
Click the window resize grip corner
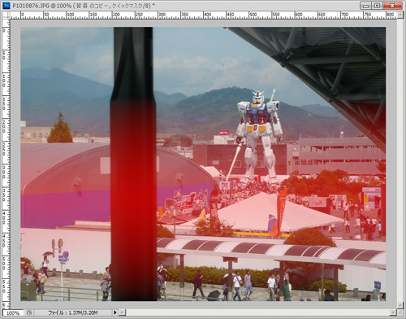(400, 312)
